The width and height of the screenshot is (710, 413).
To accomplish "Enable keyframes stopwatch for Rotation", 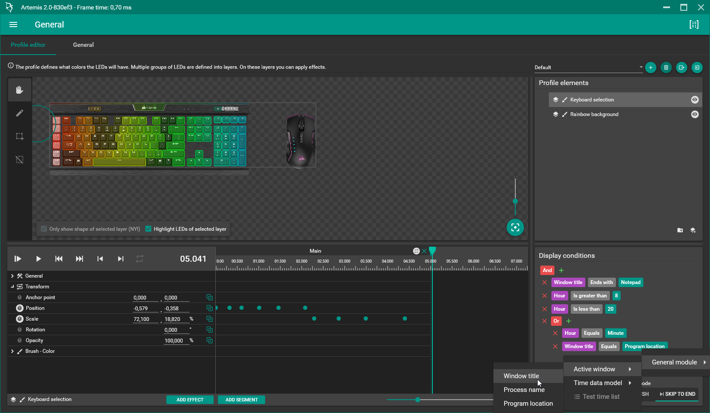I will click(x=19, y=330).
